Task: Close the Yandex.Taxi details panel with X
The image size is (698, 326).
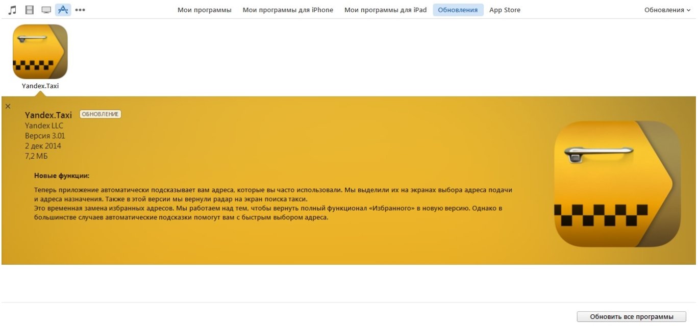Action: 8,106
